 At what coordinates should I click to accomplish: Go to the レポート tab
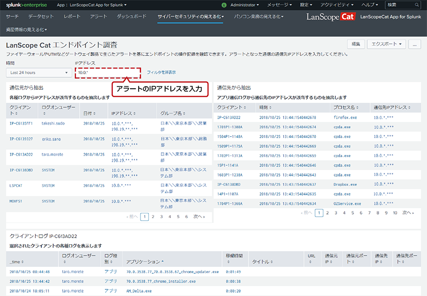tap(72, 17)
